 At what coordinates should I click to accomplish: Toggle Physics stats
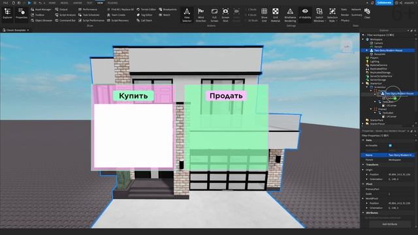[x=345, y=20]
